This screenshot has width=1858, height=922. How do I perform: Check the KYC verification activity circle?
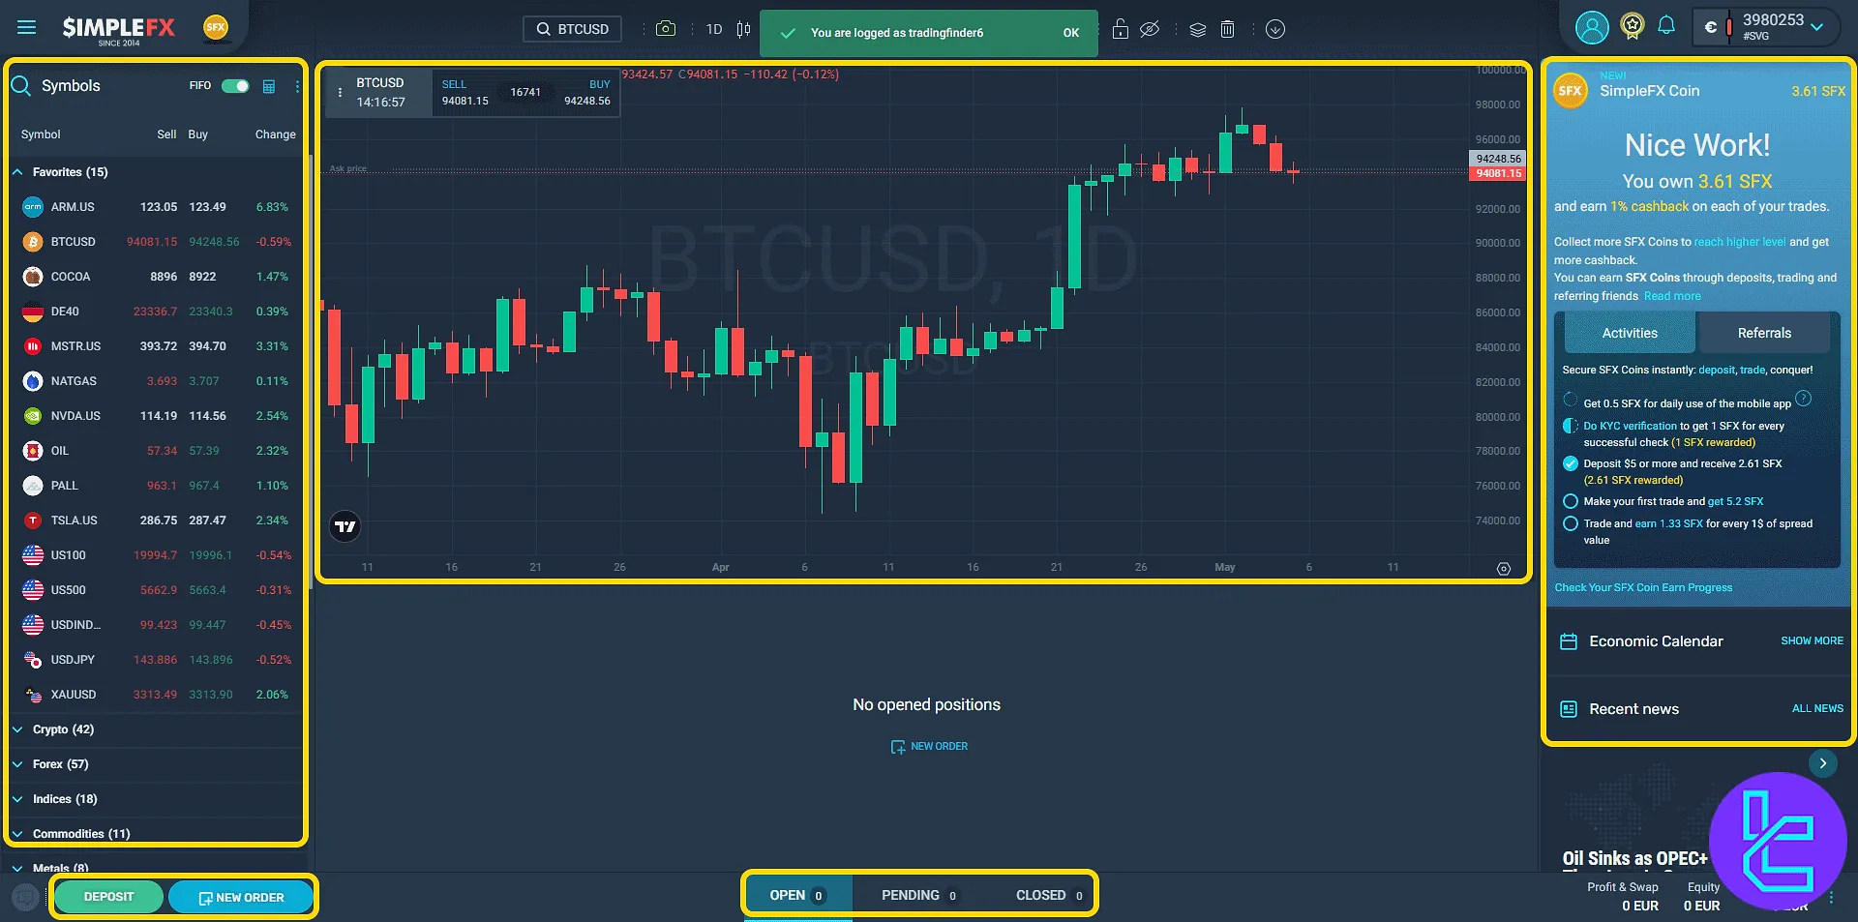(1571, 426)
